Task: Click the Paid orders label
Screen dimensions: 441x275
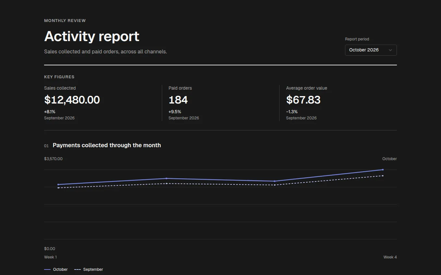Action: pyautogui.click(x=180, y=88)
